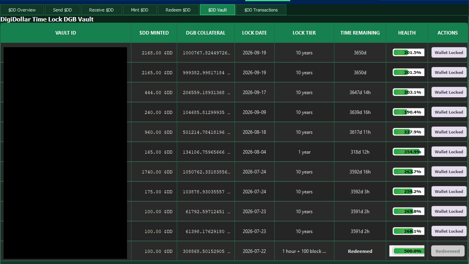Screen dimensions: 469x264
Task: Open the Receive $DD tab
Action: click(102, 10)
